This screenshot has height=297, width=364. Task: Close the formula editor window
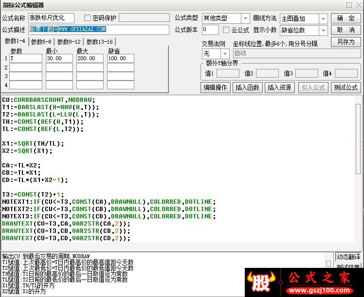pos(359,5)
